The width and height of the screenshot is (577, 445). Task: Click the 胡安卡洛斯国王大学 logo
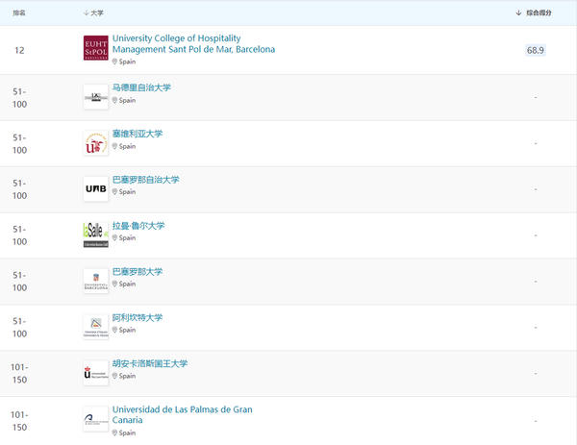tap(95, 373)
